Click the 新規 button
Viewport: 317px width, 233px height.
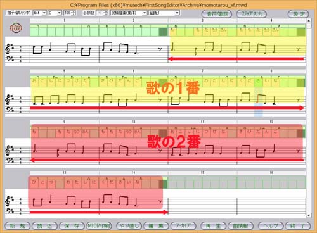pos(18,226)
